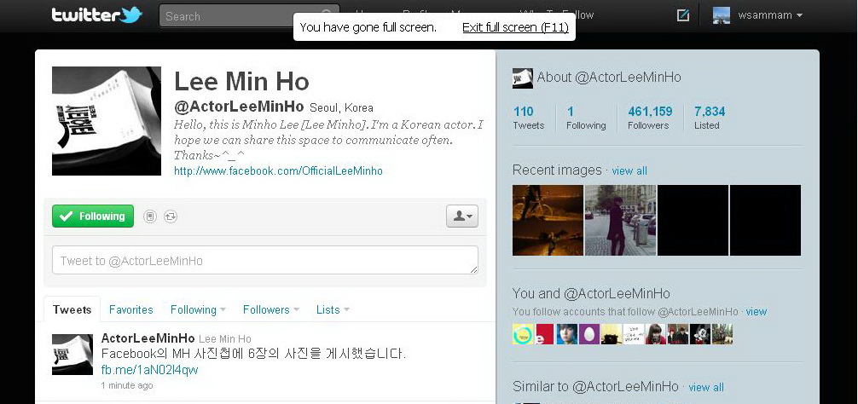858x404 pixels.
Task: Open the Following tab dropdown
Action: (198, 310)
